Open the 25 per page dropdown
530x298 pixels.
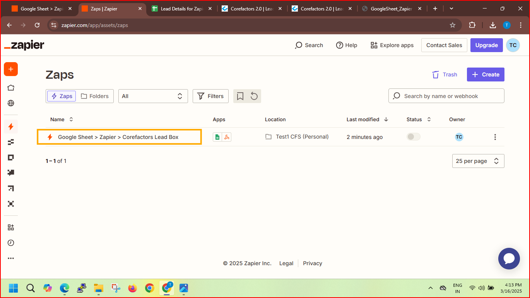[478, 161]
